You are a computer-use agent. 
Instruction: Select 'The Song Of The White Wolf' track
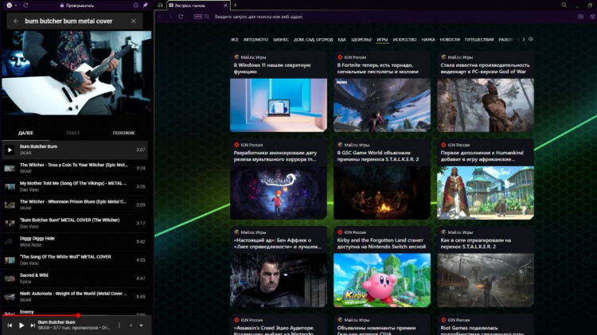click(75, 259)
